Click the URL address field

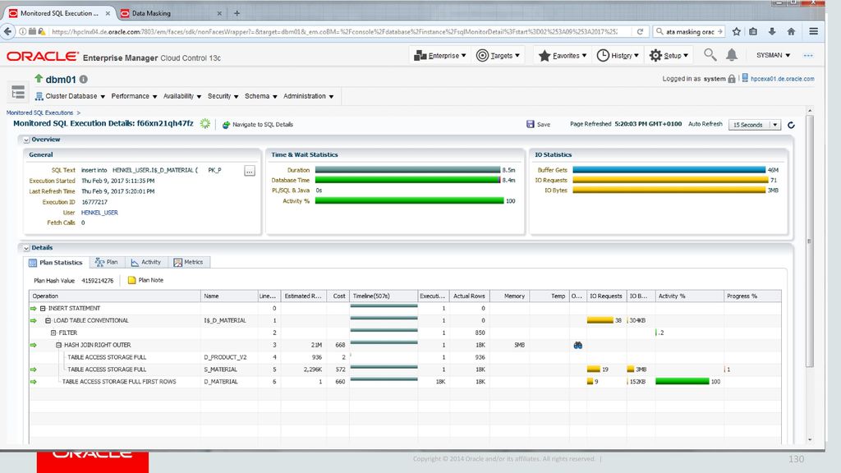point(335,32)
